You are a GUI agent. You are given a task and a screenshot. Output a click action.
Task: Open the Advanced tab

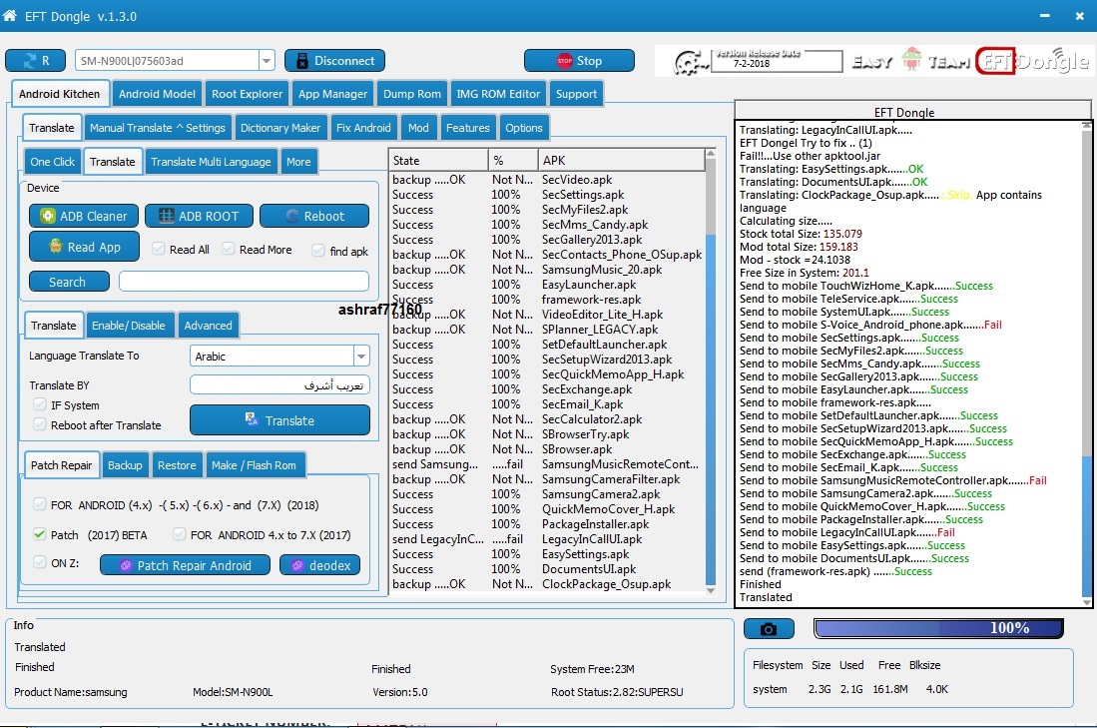click(208, 326)
